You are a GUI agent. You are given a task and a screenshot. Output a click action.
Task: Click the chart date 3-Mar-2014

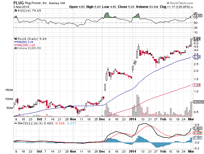click(x=21, y=7)
